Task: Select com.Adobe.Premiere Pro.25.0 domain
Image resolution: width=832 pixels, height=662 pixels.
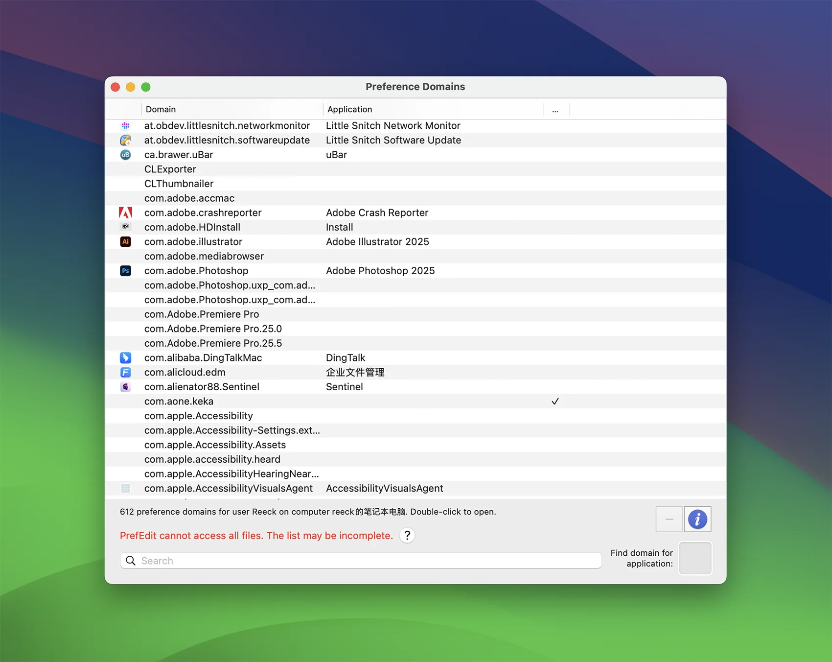Action: [213, 329]
